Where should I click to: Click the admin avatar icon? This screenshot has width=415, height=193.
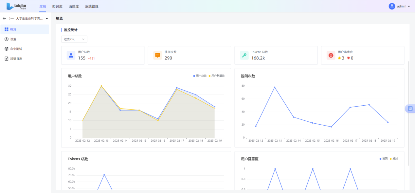[392, 6]
